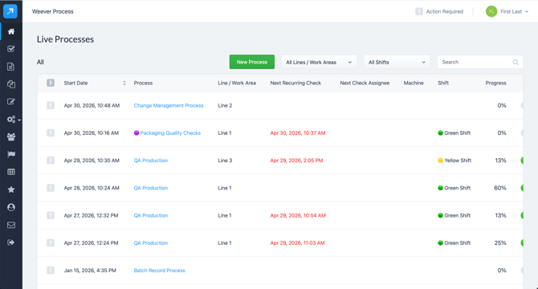Click overdue check Apr 30, 2026, 10:37 AM
The height and width of the screenshot is (289, 538).
point(297,133)
